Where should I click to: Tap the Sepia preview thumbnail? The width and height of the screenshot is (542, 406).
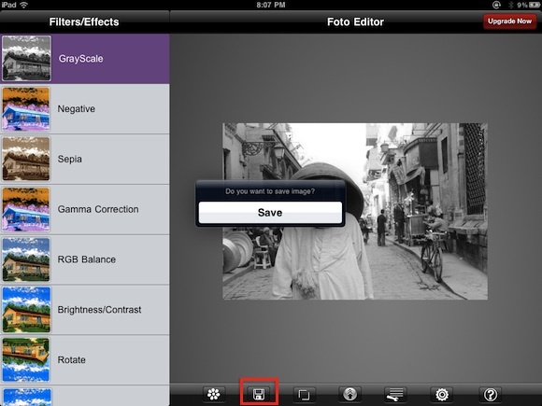[26, 160]
